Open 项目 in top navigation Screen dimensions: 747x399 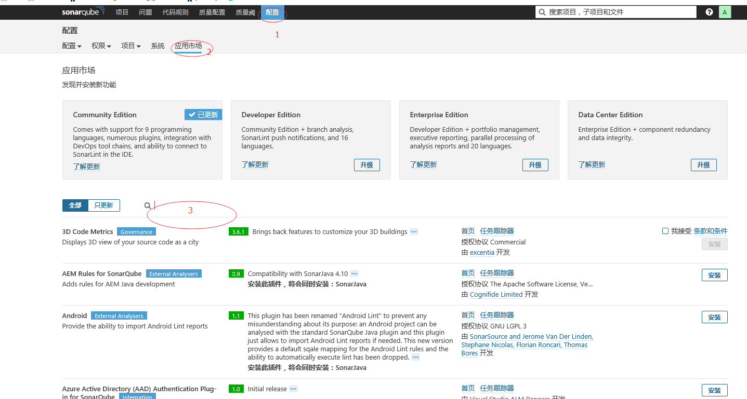pyautogui.click(x=122, y=12)
